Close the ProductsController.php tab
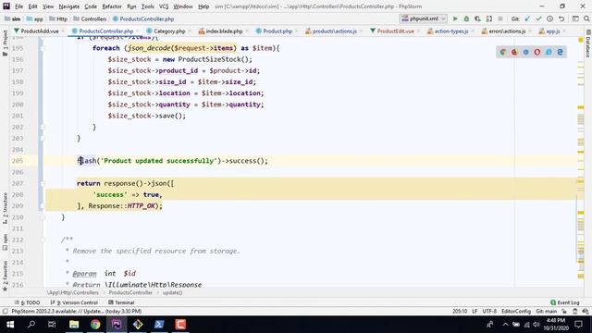 [138, 31]
